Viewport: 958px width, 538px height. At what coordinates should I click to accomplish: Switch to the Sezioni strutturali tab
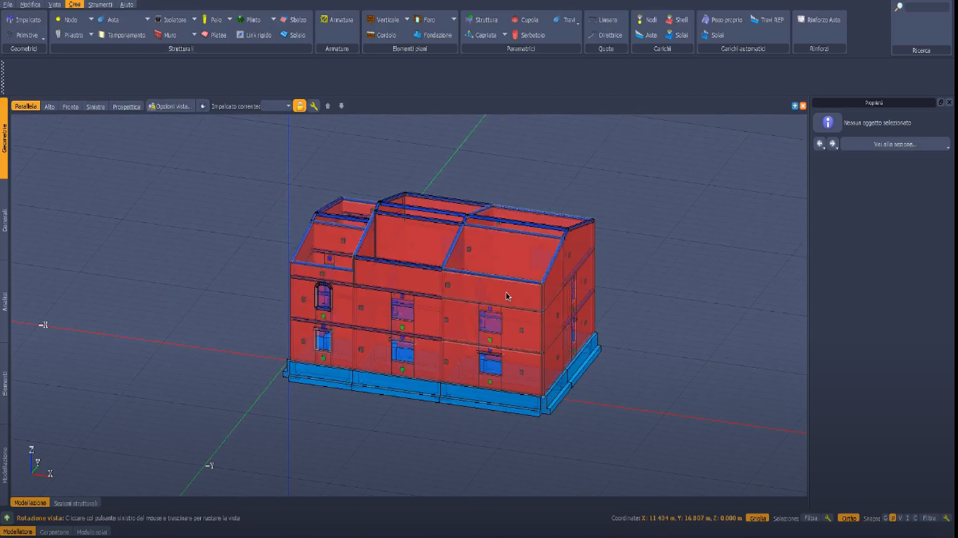click(76, 503)
